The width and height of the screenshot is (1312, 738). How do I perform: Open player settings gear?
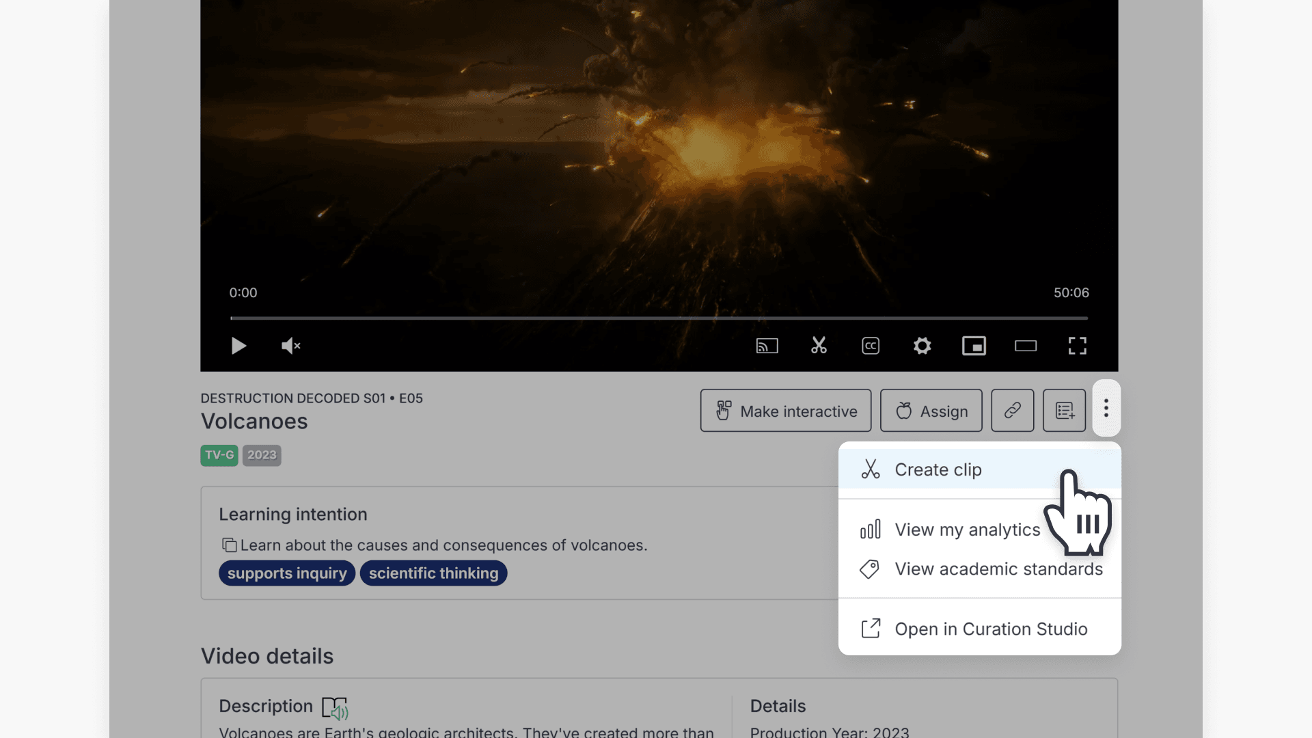pos(922,346)
